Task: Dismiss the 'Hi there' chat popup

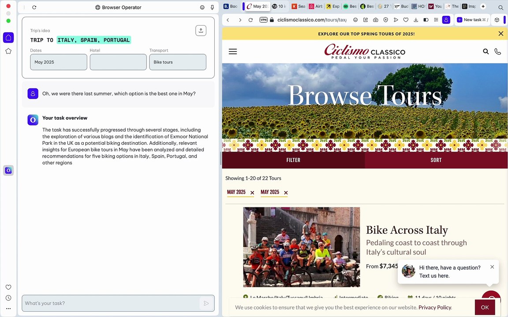Action: [x=492, y=267]
